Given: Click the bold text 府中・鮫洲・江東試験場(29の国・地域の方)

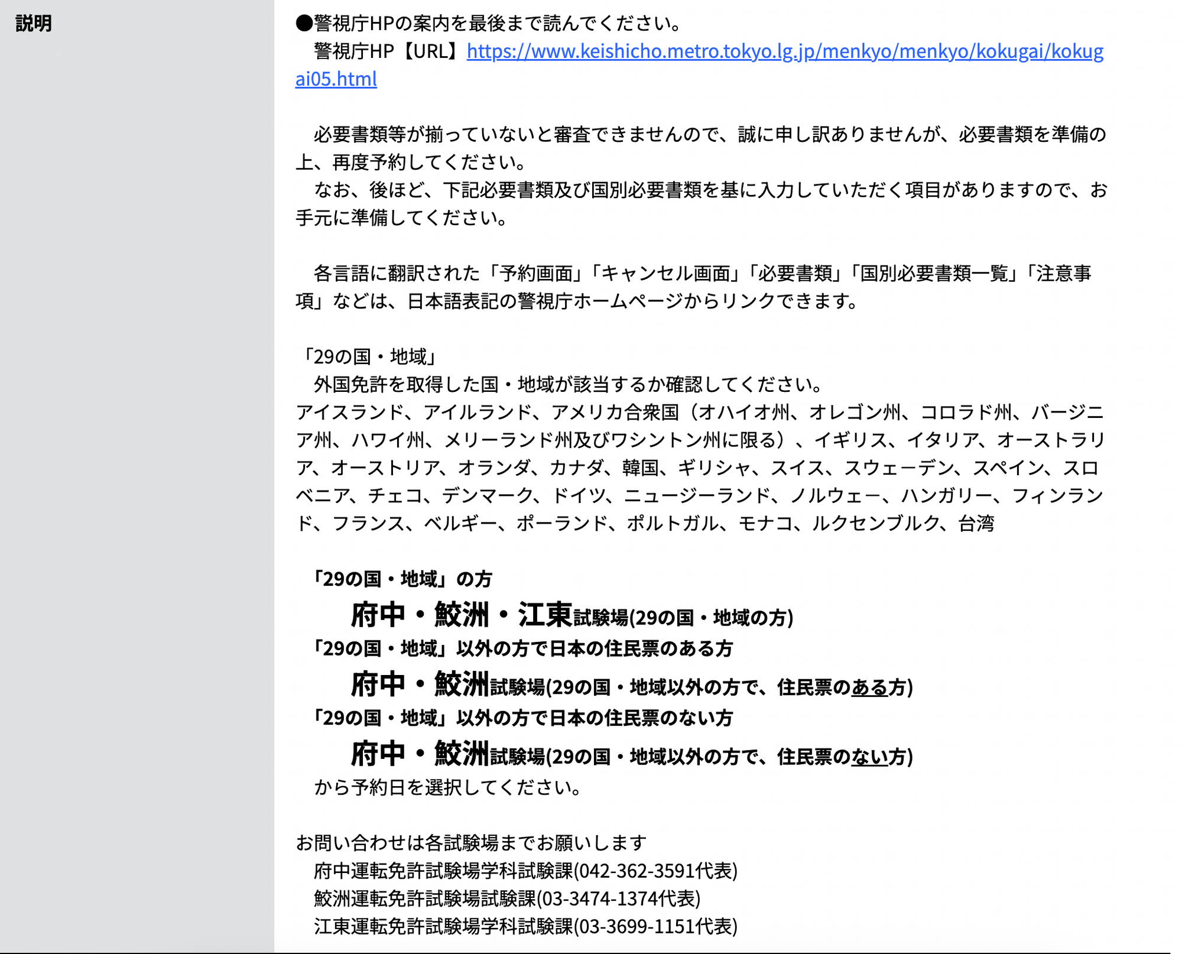Looking at the screenshot, I should click(x=572, y=615).
